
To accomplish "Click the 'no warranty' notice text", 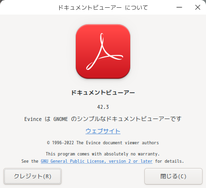I will coord(103,154).
